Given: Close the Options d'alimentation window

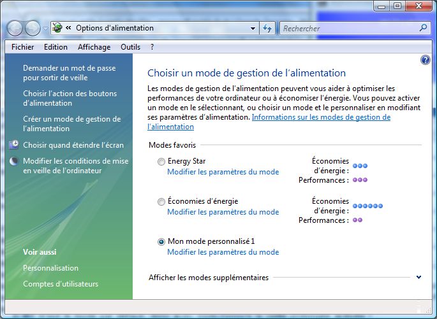Looking at the screenshot, I should click(x=418, y=6).
